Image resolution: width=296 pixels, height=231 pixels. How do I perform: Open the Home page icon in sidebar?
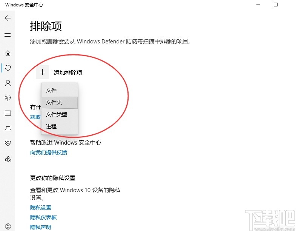point(8,53)
